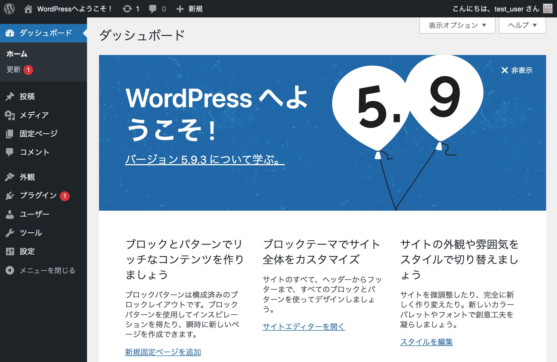Image resolution: width=557 pixels, height=362 pixels.
Task: Select the 更新 submenu item
Action: pyautogui.click(x=14, y=70)
